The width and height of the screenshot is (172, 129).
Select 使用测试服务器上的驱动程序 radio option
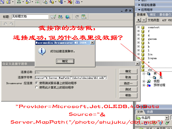(37, 83)
